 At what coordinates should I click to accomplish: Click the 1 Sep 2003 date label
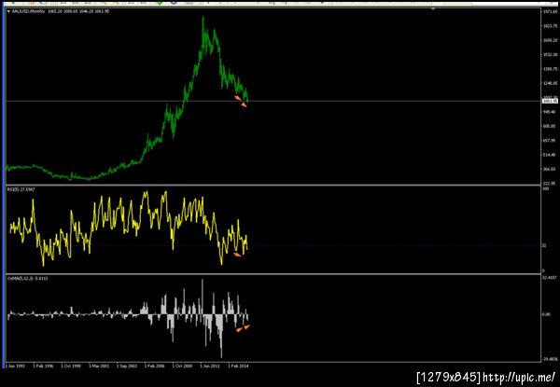pyautogui.click(x=127, y=366)
